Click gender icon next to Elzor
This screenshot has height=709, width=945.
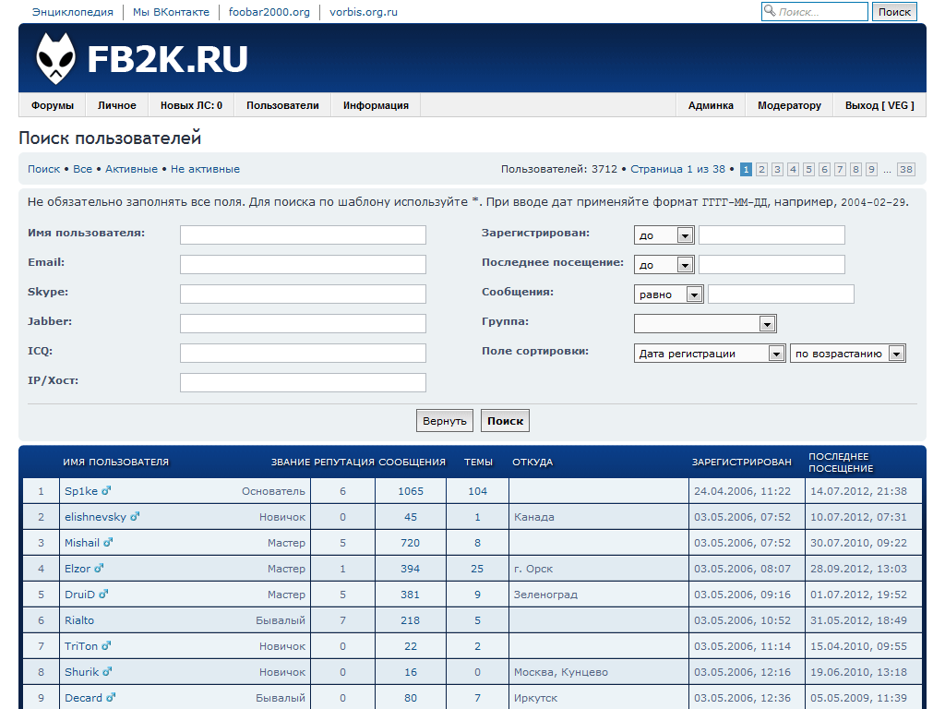coord(99,569)
